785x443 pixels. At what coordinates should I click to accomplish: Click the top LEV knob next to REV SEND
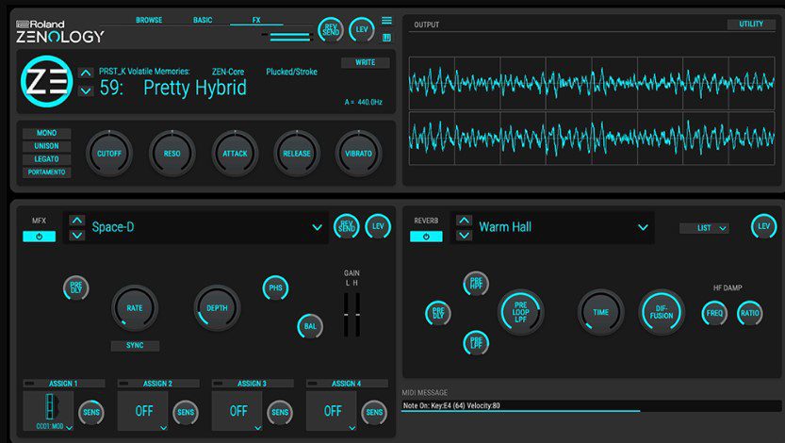click(362, 29)
